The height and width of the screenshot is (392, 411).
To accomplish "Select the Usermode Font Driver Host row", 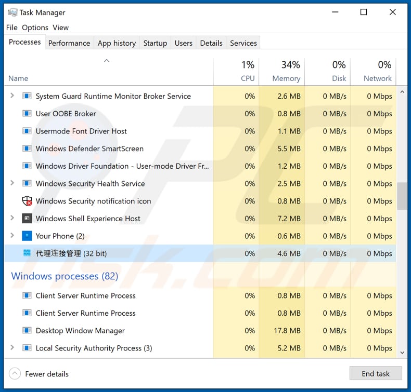I will 200,131.
